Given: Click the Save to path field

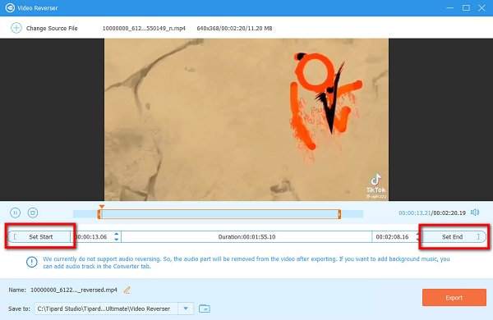Looking at the screenshot, I should [106, 309].
